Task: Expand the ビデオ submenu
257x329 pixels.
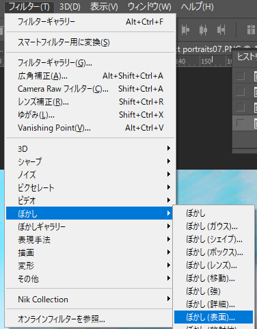Action: (90, 200)
